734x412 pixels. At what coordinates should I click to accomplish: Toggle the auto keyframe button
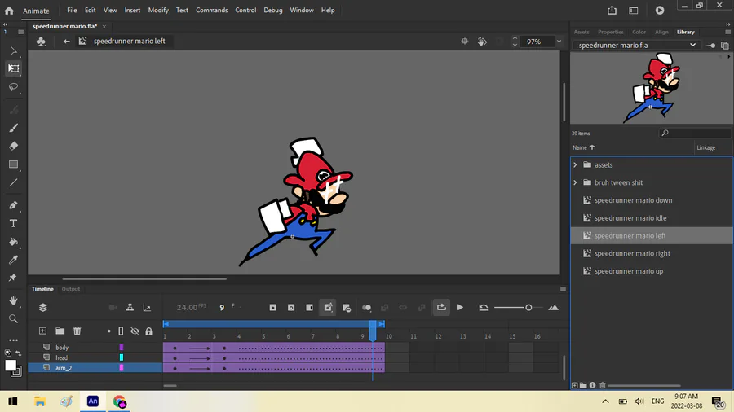(x=328, y=307)
